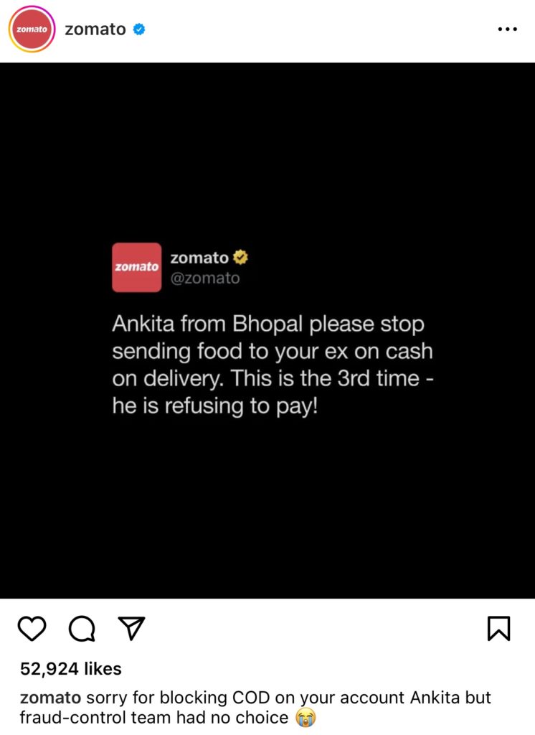Click the blue verified badge beside zomato
Screen dimensions: 535x735
click(139, 29)
